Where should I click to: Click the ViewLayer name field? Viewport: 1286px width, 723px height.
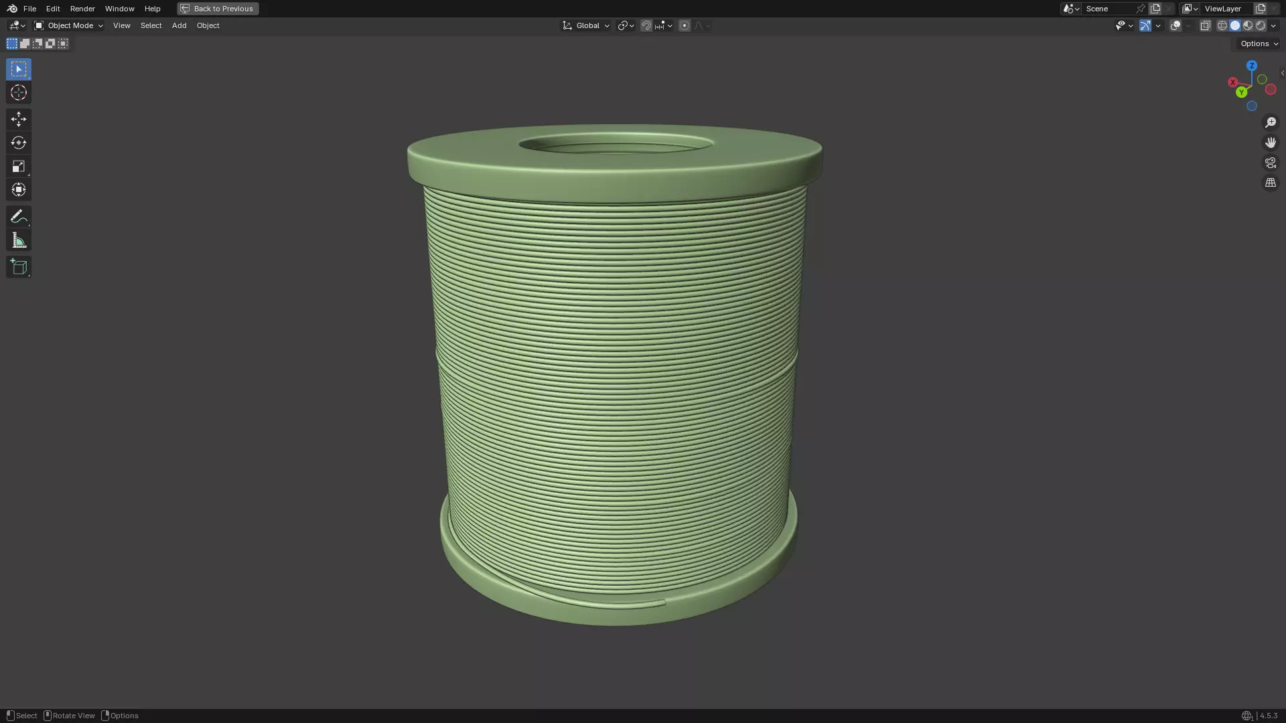click(x=1226, y=9)
